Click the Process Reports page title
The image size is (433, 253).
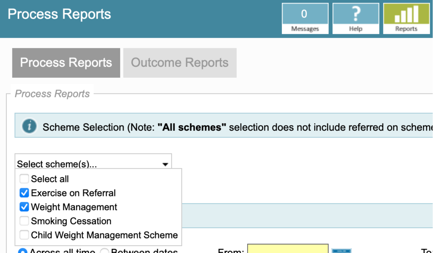coord(59,14)
